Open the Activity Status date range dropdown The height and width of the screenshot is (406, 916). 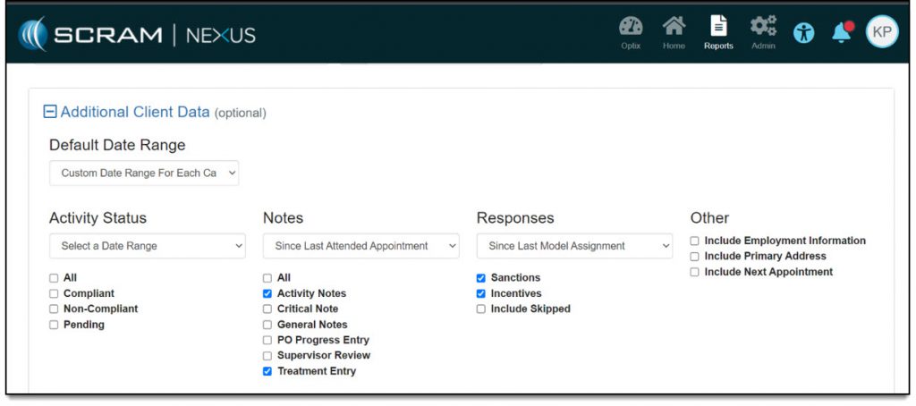coord(148,246)
